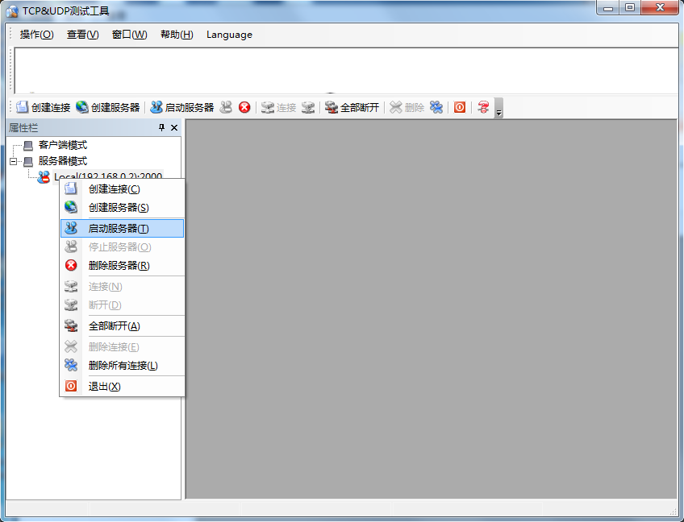This screenshot has width=684, height=522.
Task: Click the red exit toolbar icon
Action: point(460,107)
